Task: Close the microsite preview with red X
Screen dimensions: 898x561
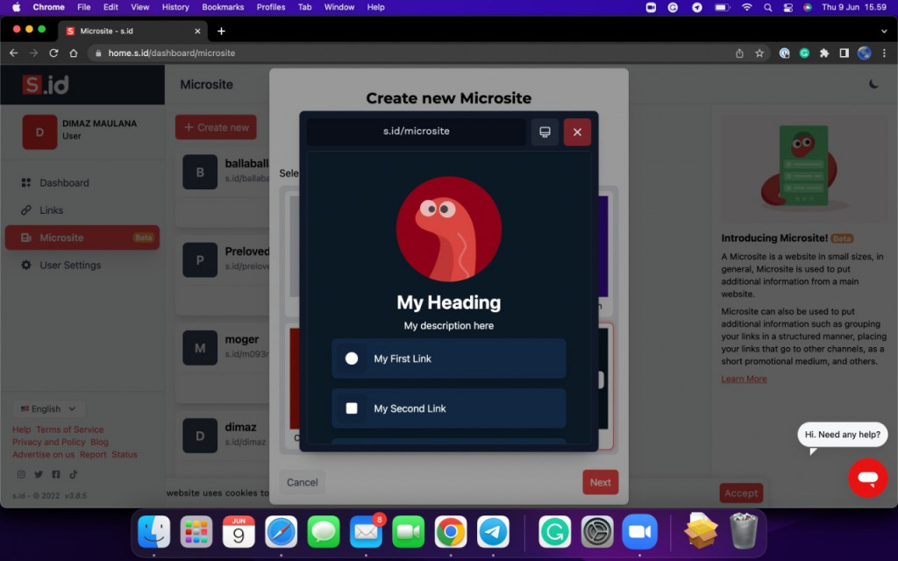Action: pos(577,131)
